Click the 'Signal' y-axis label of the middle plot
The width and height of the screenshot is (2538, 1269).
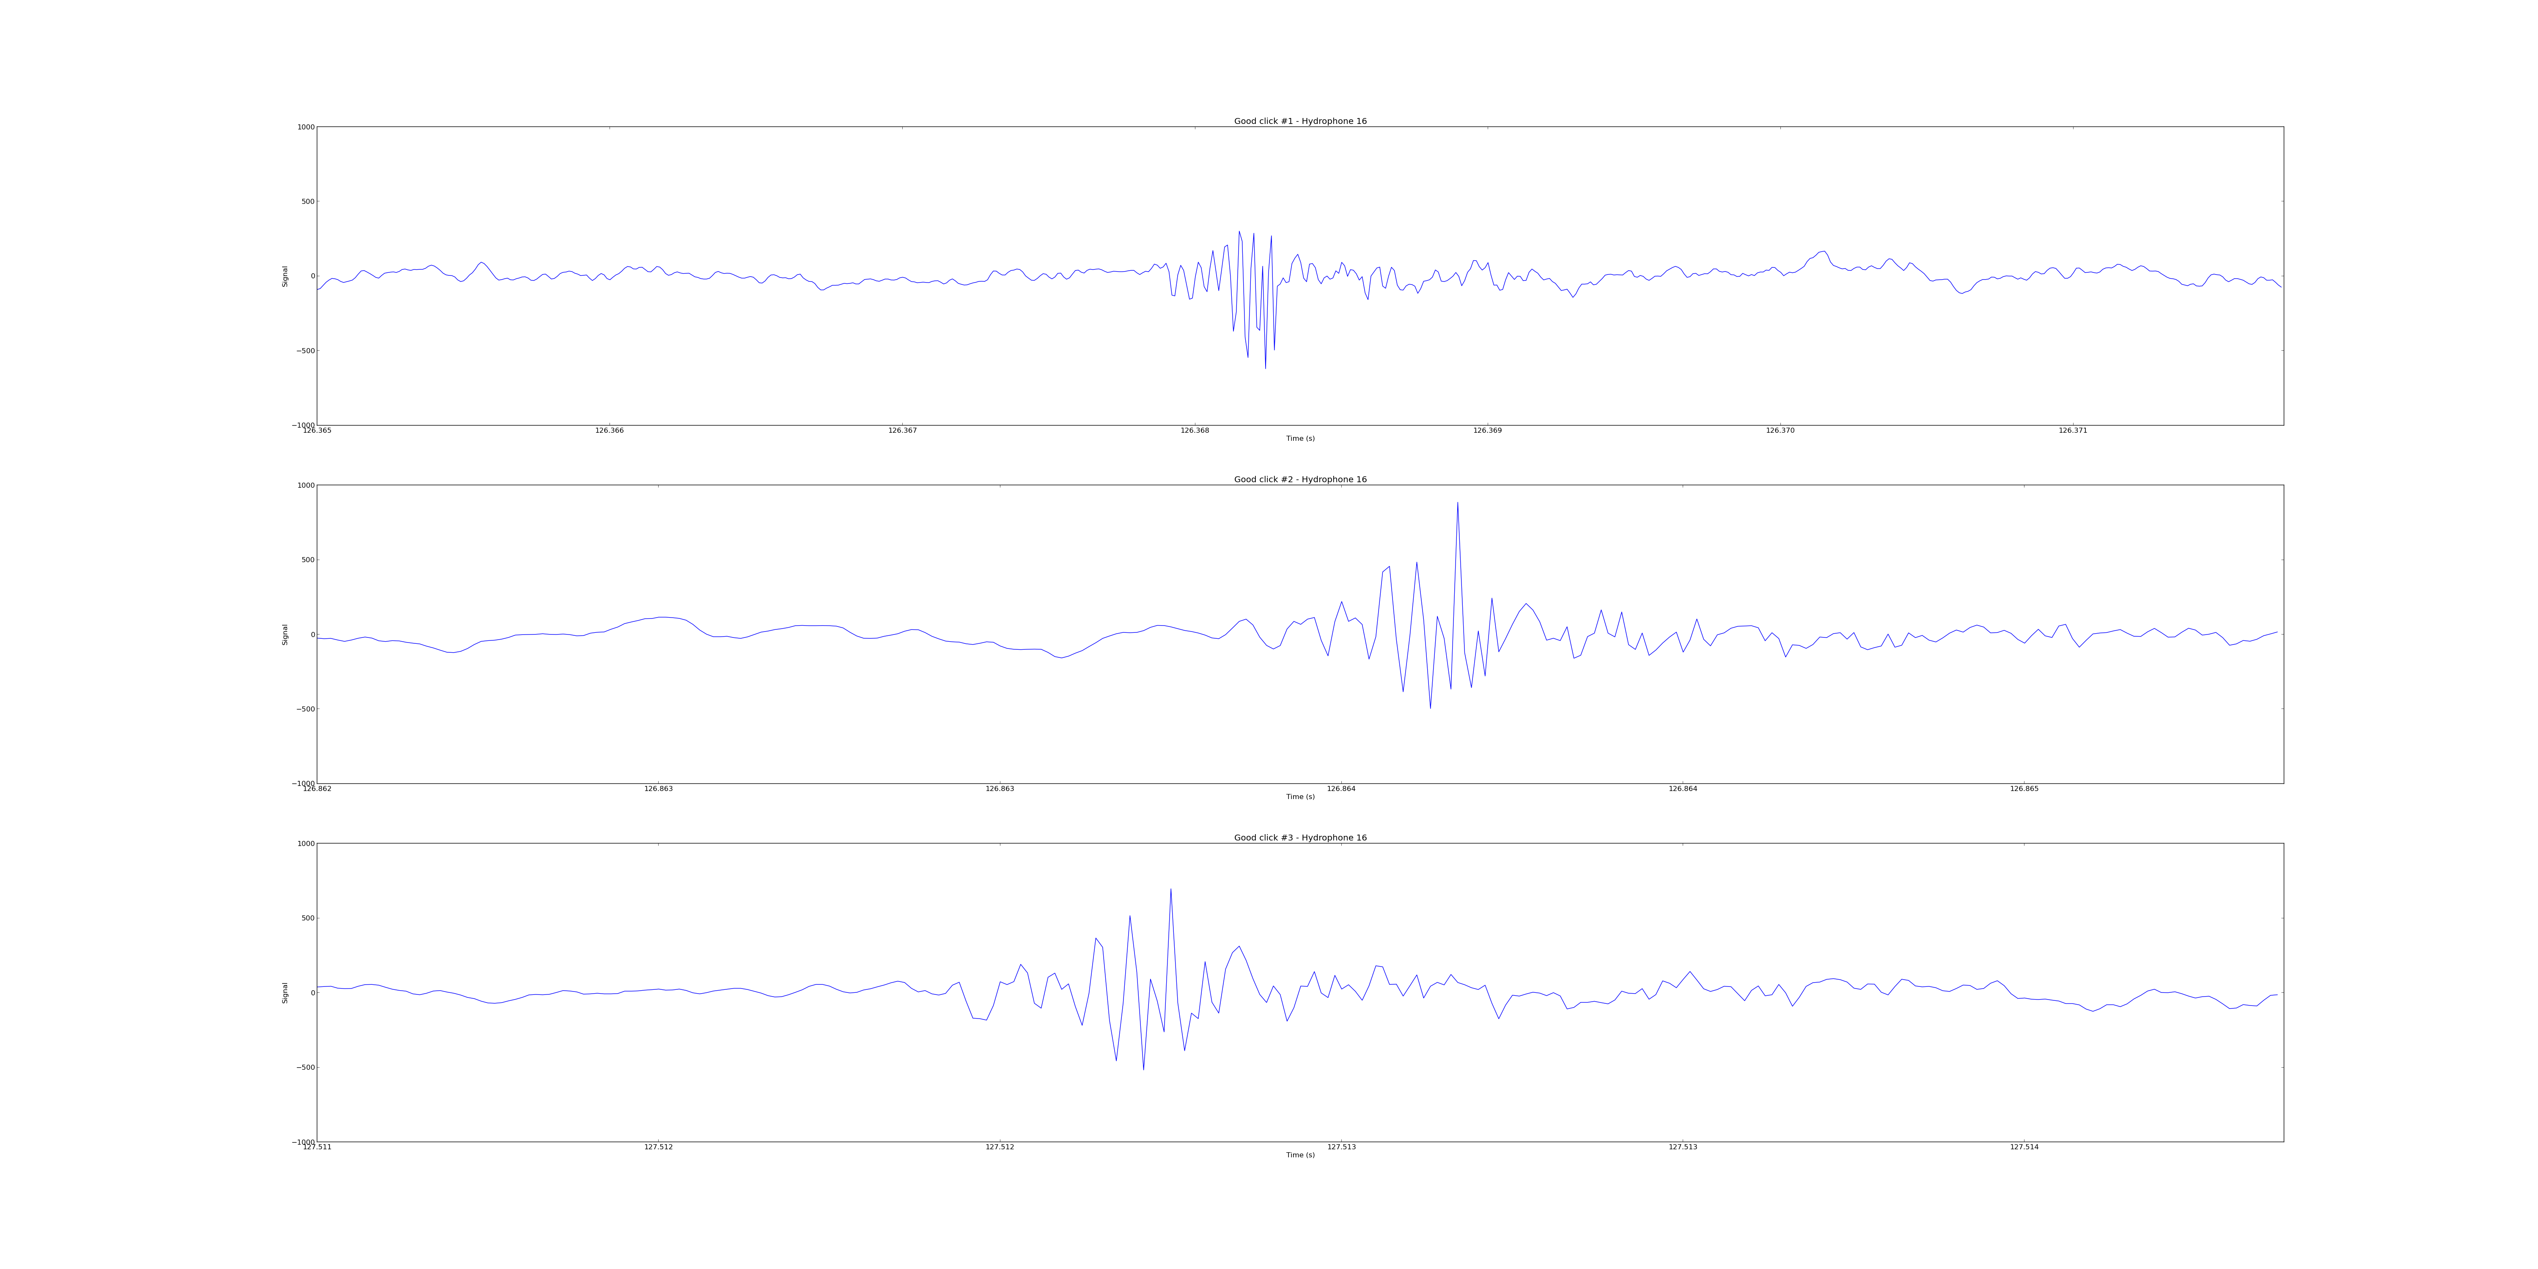click(x=286, y=634)
